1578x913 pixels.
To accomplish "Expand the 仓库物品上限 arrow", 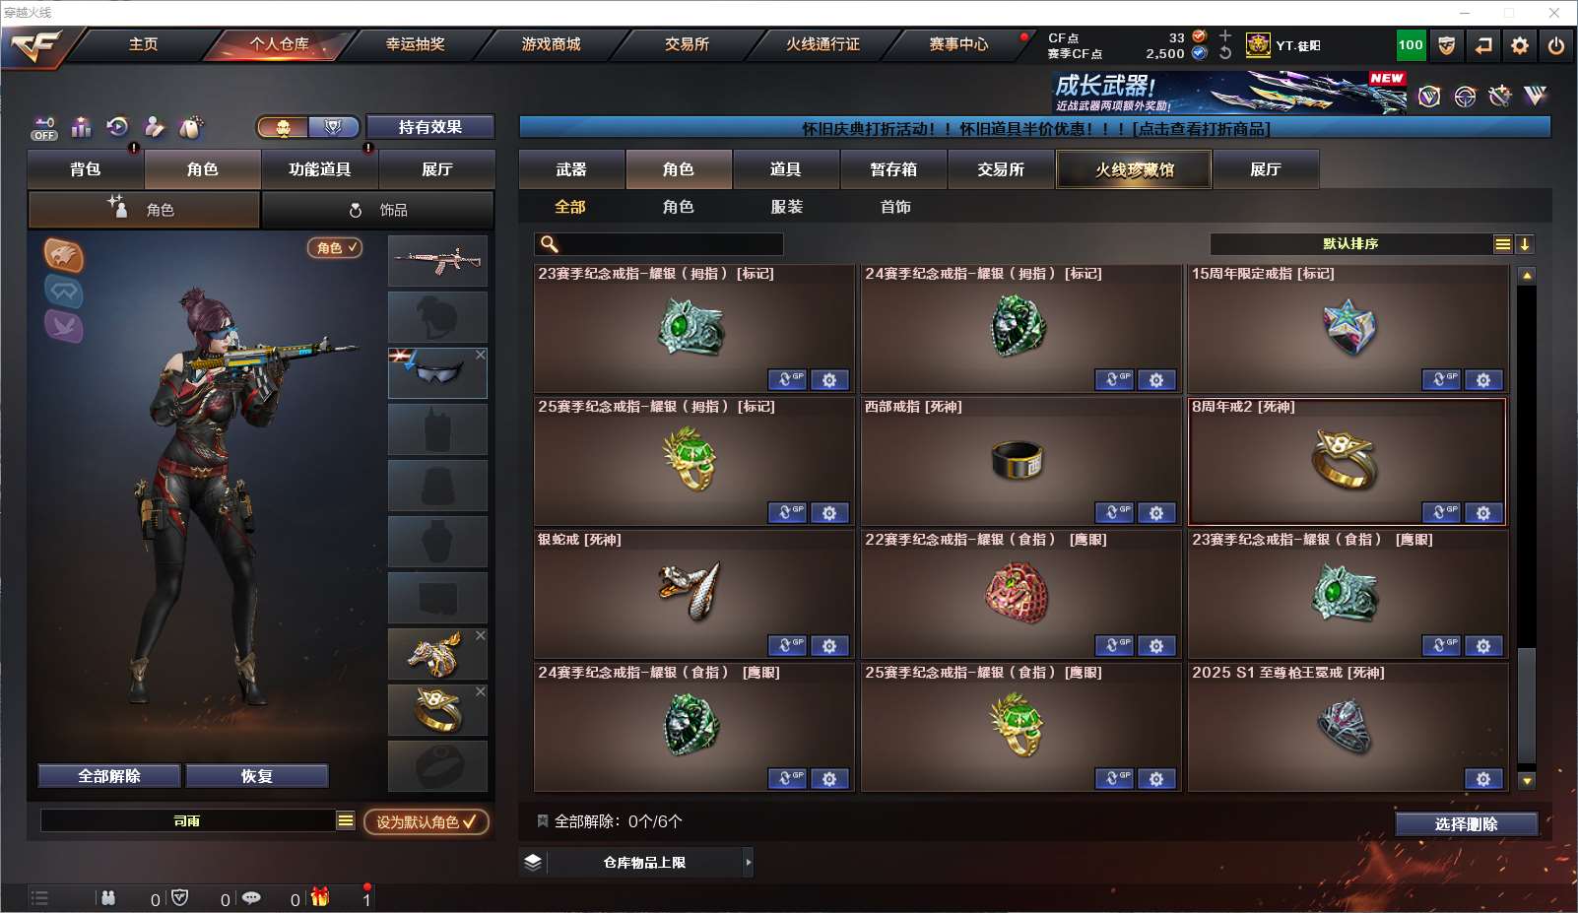I will click(x=748, y=863).
